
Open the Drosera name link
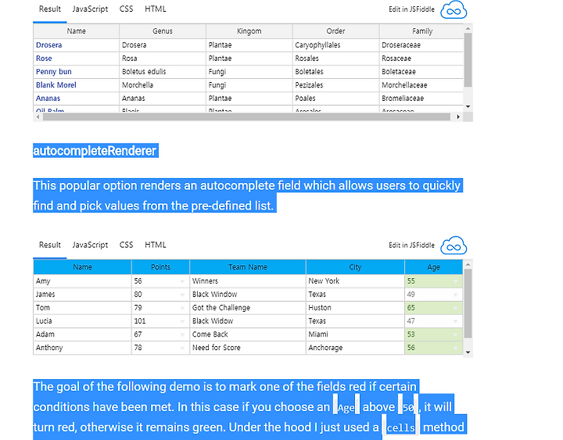(48, 45)
